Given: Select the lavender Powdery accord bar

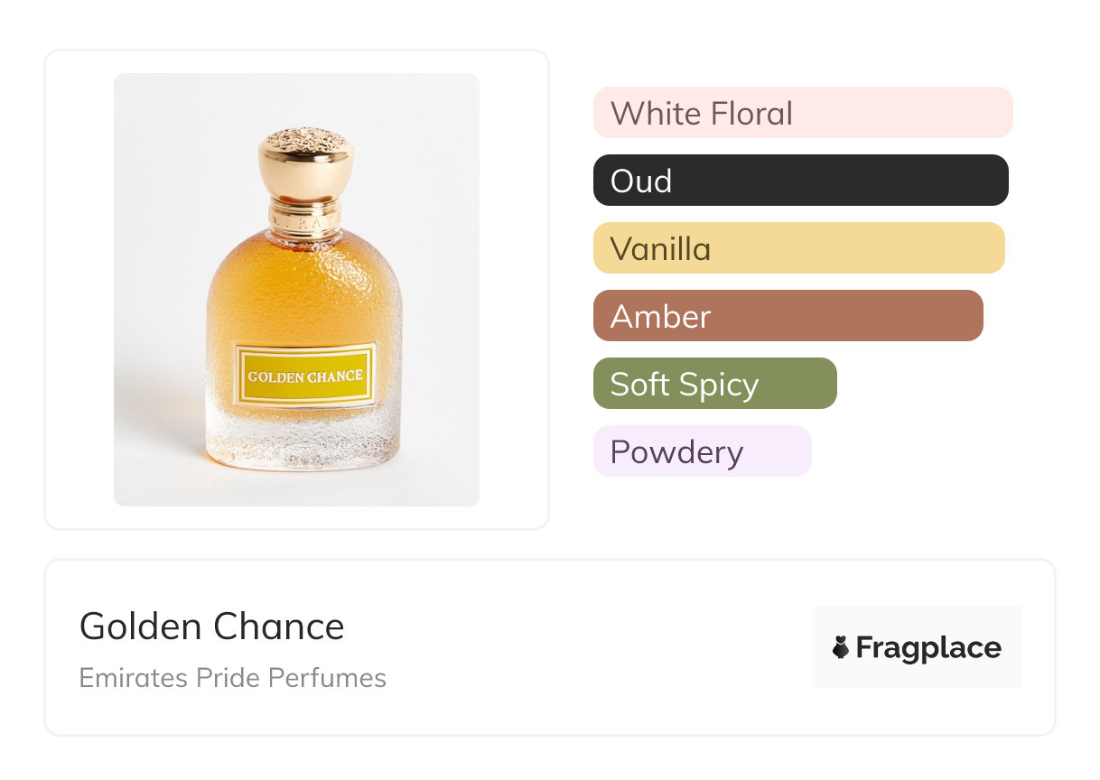Looking at the screenshot, I should [702, 451].
